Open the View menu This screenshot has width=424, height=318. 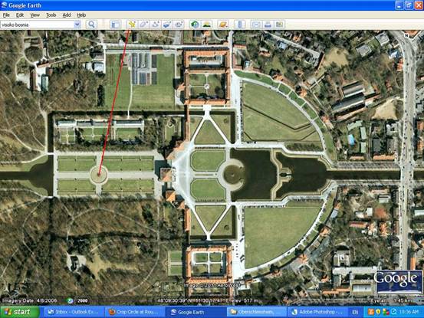point(35,15)
